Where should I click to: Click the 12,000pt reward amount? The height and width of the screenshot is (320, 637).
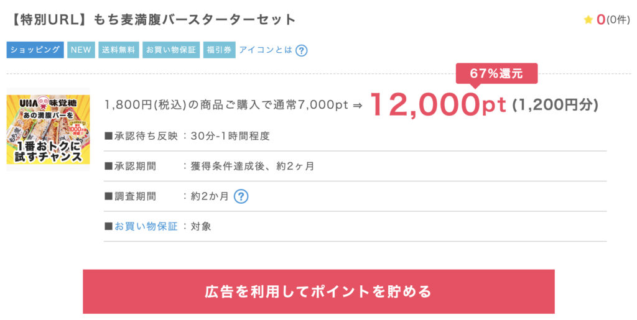pos(438,104)
